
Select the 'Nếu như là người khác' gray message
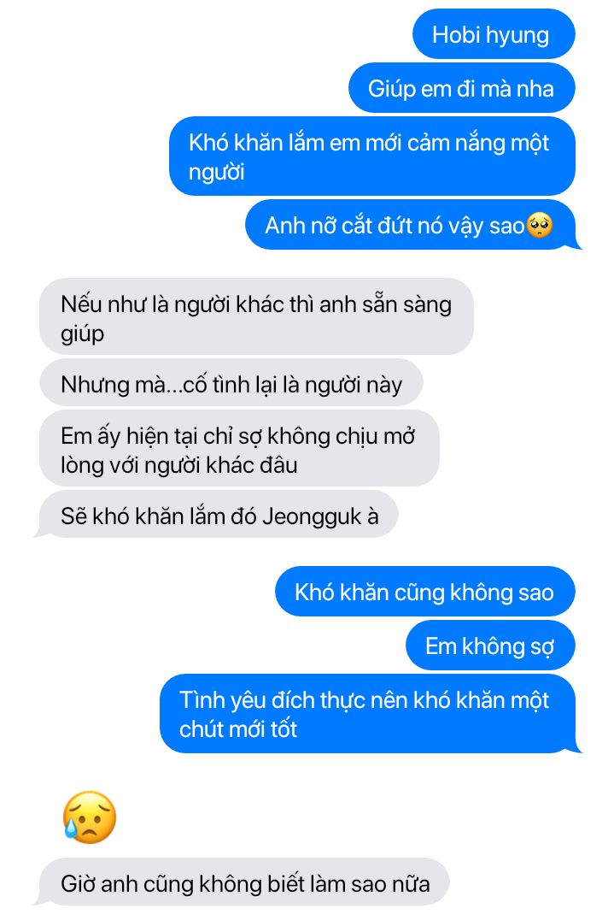tap(256, 317)
